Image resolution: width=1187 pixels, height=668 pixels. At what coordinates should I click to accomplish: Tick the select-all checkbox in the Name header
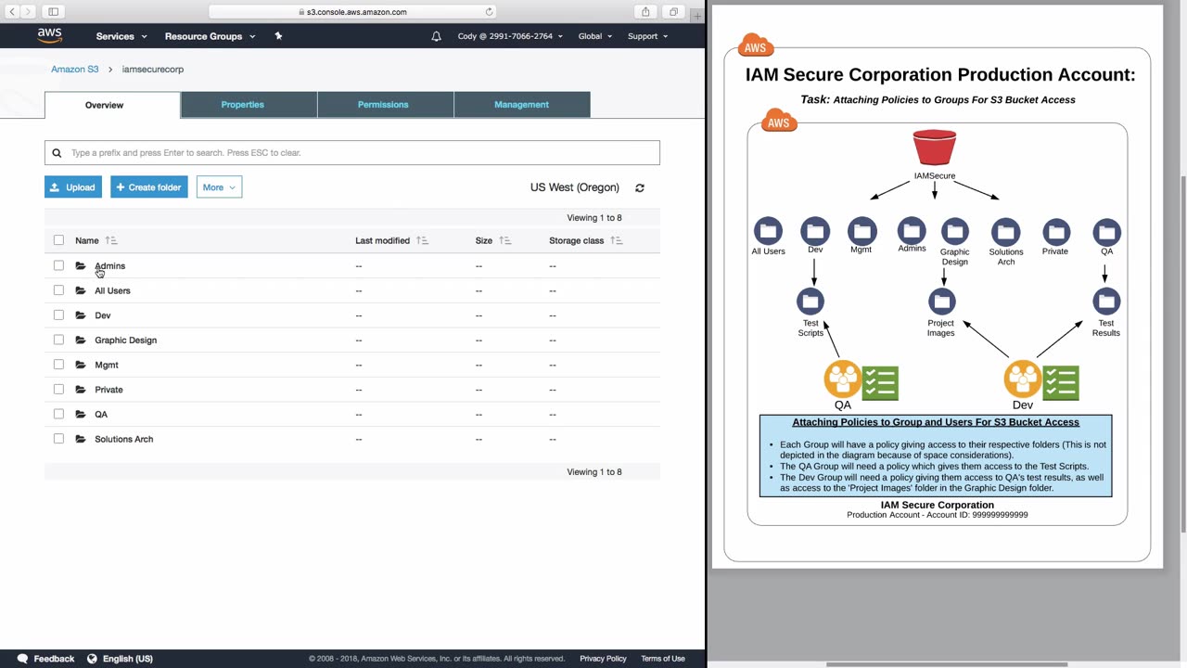pos(58,240)
